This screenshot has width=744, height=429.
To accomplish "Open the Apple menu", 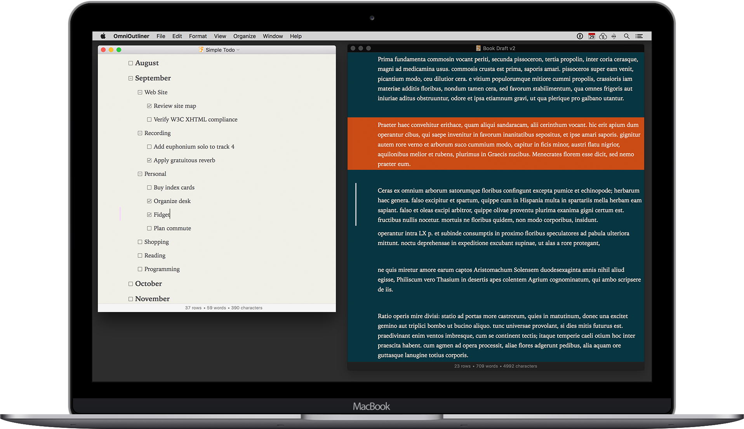I will click(103, 36).
